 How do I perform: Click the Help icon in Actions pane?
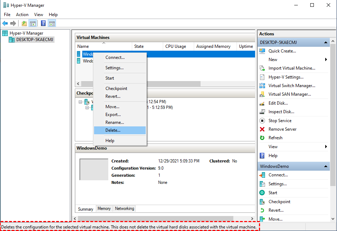[262, 156]
